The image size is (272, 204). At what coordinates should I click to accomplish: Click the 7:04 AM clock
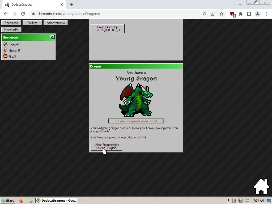258,201
